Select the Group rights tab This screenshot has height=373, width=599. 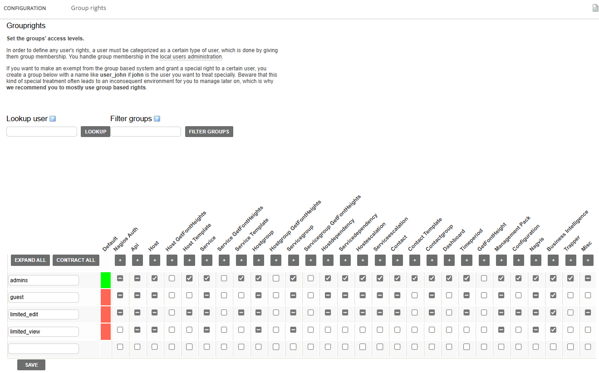88,8
